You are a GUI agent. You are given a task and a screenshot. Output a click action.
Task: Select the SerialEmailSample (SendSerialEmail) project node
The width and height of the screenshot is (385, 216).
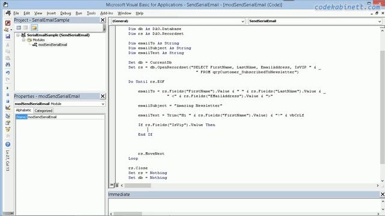58,35
